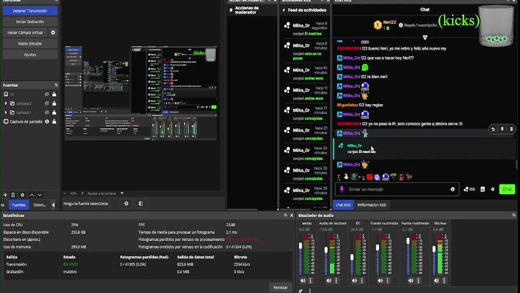The height and width of the screenshot is (293, 520).
Task: Unlock the camara 2 source
Action: tap(54, 103)
